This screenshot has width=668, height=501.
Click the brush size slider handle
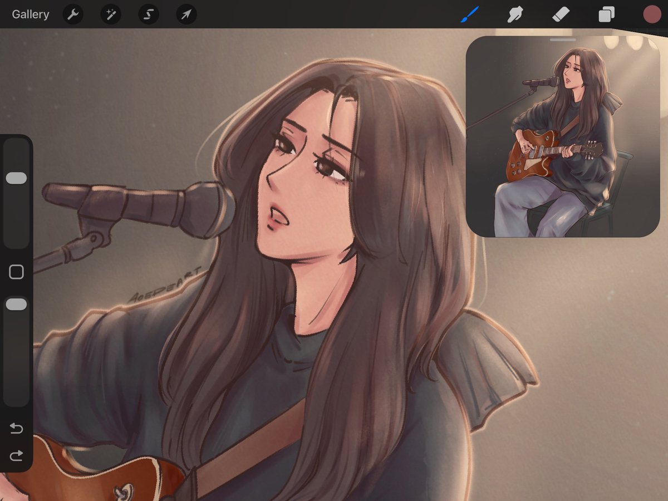[x=16, y=178]
